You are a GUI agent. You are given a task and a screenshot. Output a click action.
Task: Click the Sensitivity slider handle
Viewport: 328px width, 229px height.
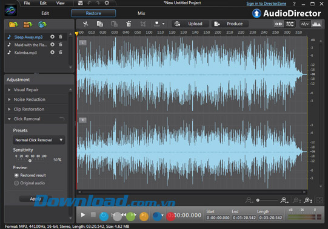[x=30, y=160]
